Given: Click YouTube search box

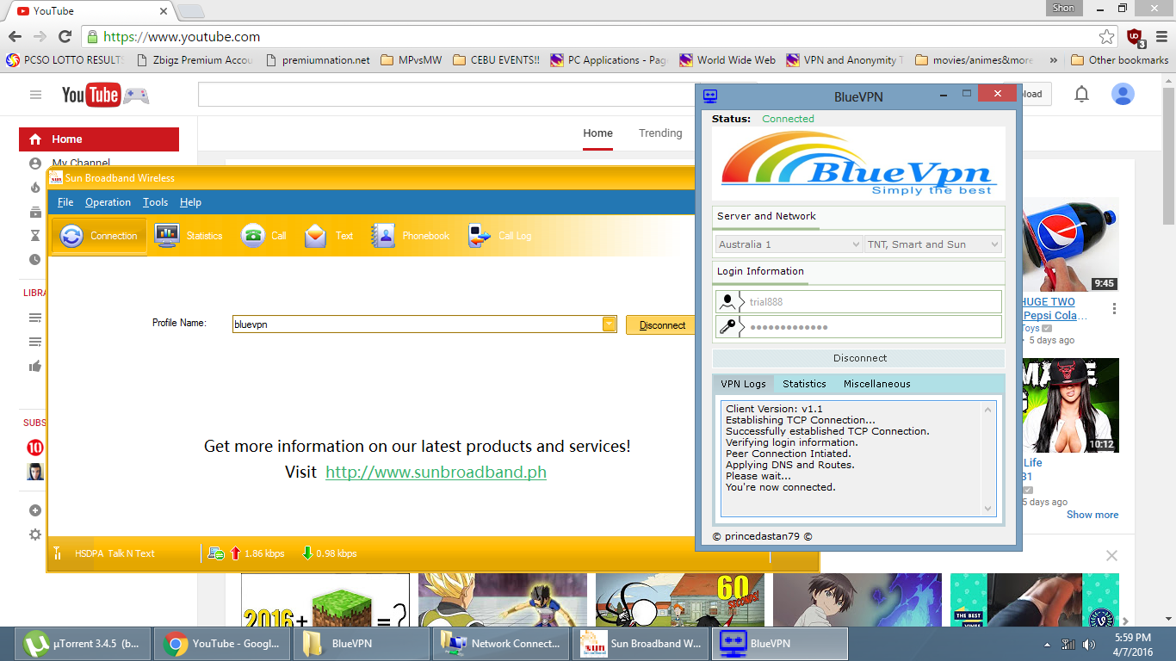Looking at the screenshot, I should (446, 95).
